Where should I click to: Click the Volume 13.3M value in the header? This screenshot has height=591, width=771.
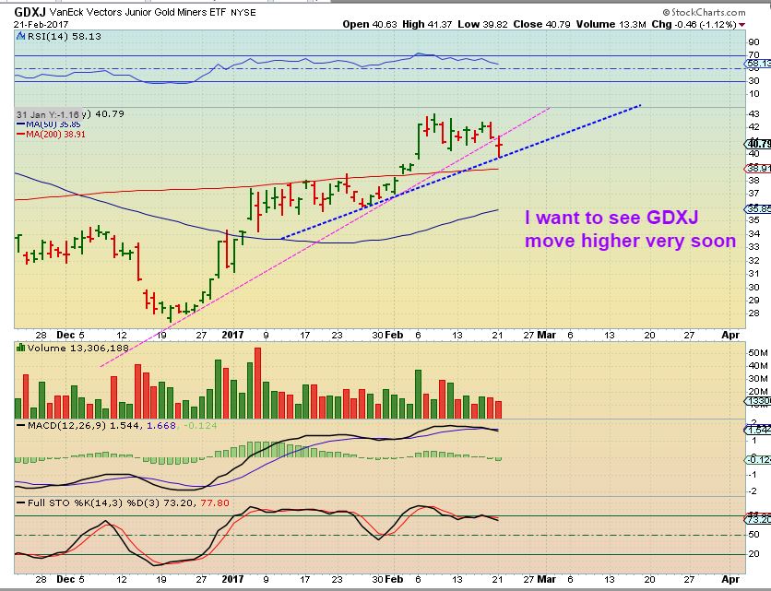click(x=611, y=24)
